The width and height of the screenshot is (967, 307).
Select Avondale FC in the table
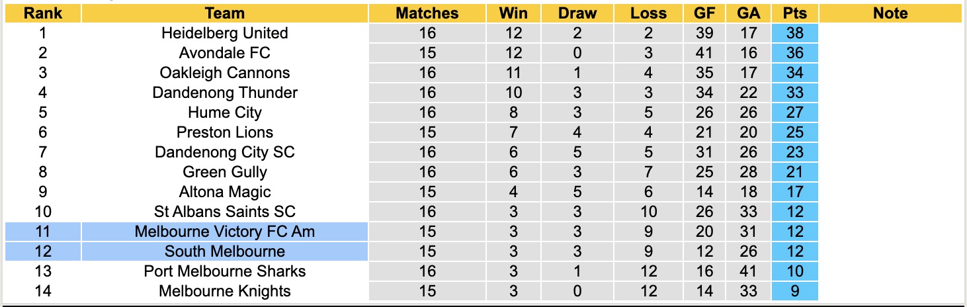point(225,53)
